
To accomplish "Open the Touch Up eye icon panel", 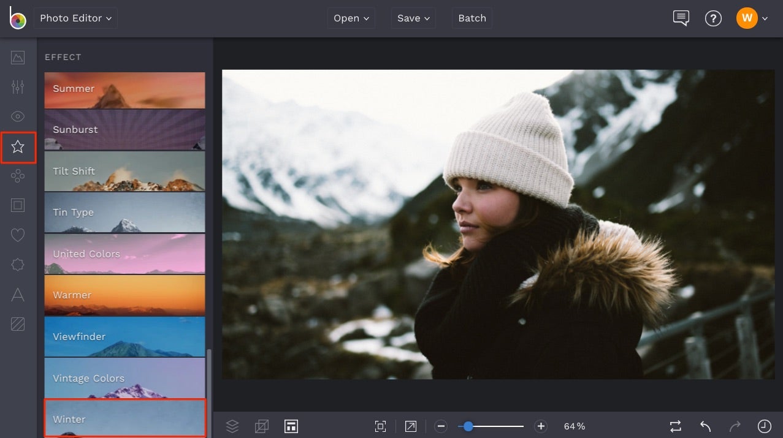I will [18, 116].
